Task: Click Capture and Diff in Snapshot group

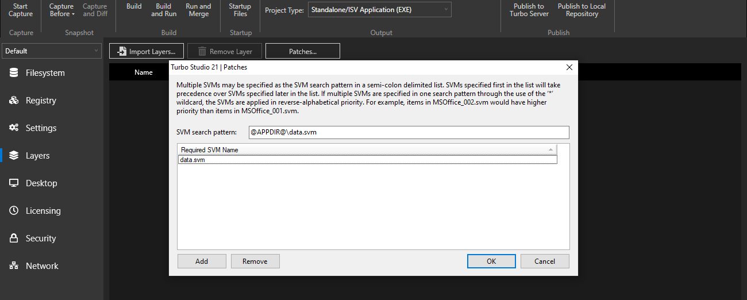Action: (x=95, y=10)
